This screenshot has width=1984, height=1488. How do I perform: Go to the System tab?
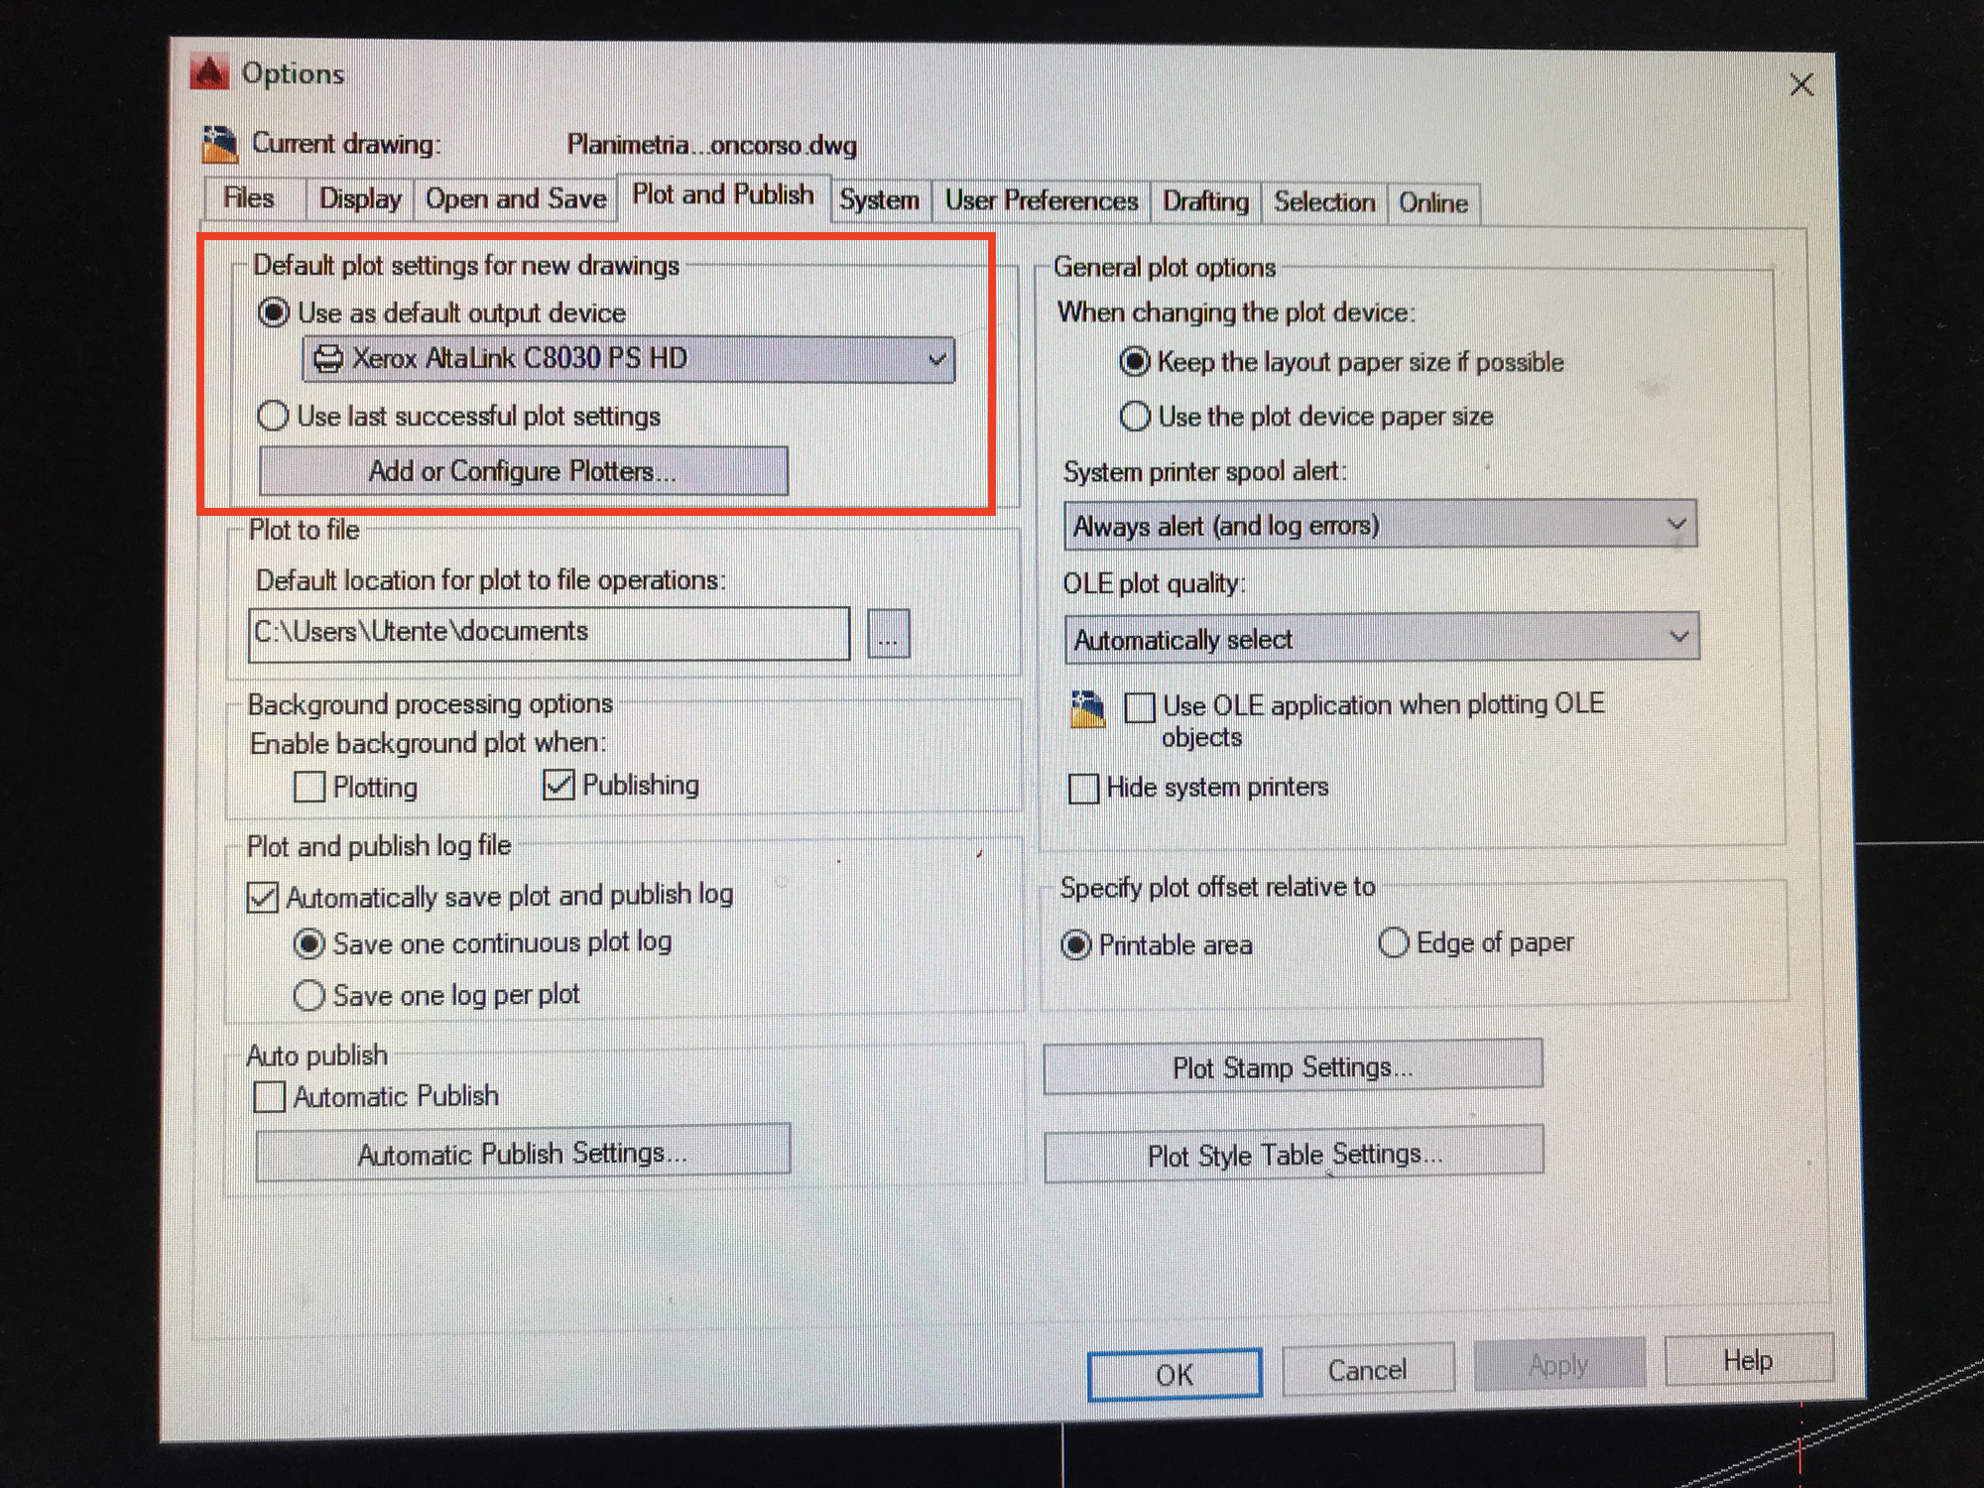(x=880, y=200)
